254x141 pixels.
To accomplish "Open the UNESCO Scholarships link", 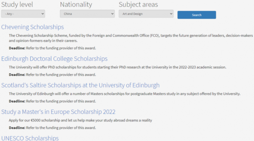I will (x=30, y=138).
